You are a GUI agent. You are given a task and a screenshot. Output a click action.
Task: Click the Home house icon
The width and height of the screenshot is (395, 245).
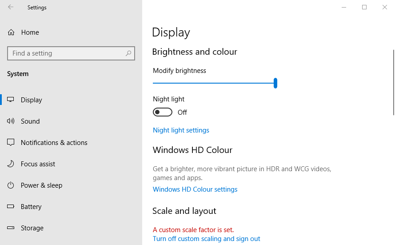[11, 32]
